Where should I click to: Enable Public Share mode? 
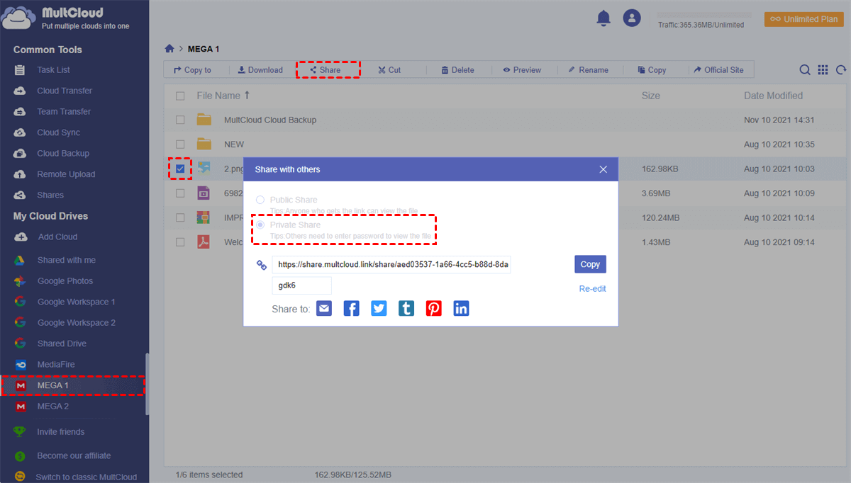tap(260, 200)
